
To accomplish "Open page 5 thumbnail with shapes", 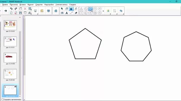I will [10, 74].
